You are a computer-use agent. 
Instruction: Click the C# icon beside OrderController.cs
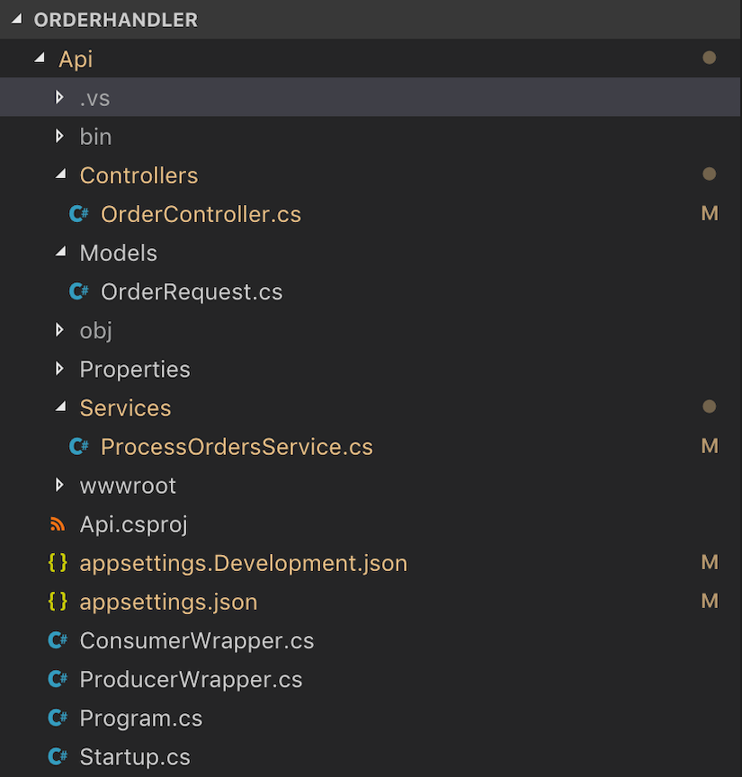[79, 214]
